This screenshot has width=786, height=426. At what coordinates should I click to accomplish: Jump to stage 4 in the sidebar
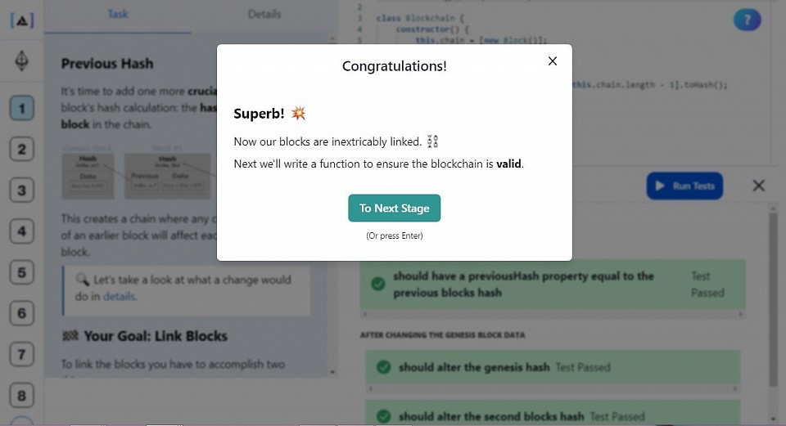point(21,231)
